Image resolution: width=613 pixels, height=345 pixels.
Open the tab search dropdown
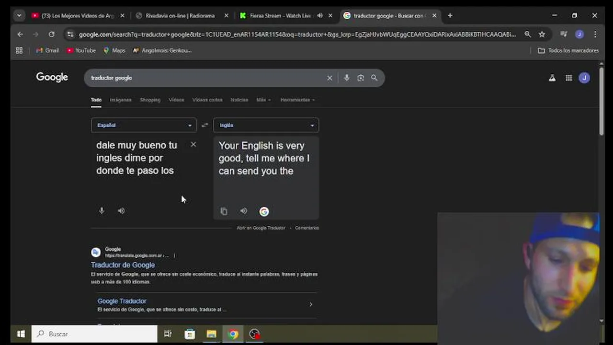click(19, 15)
